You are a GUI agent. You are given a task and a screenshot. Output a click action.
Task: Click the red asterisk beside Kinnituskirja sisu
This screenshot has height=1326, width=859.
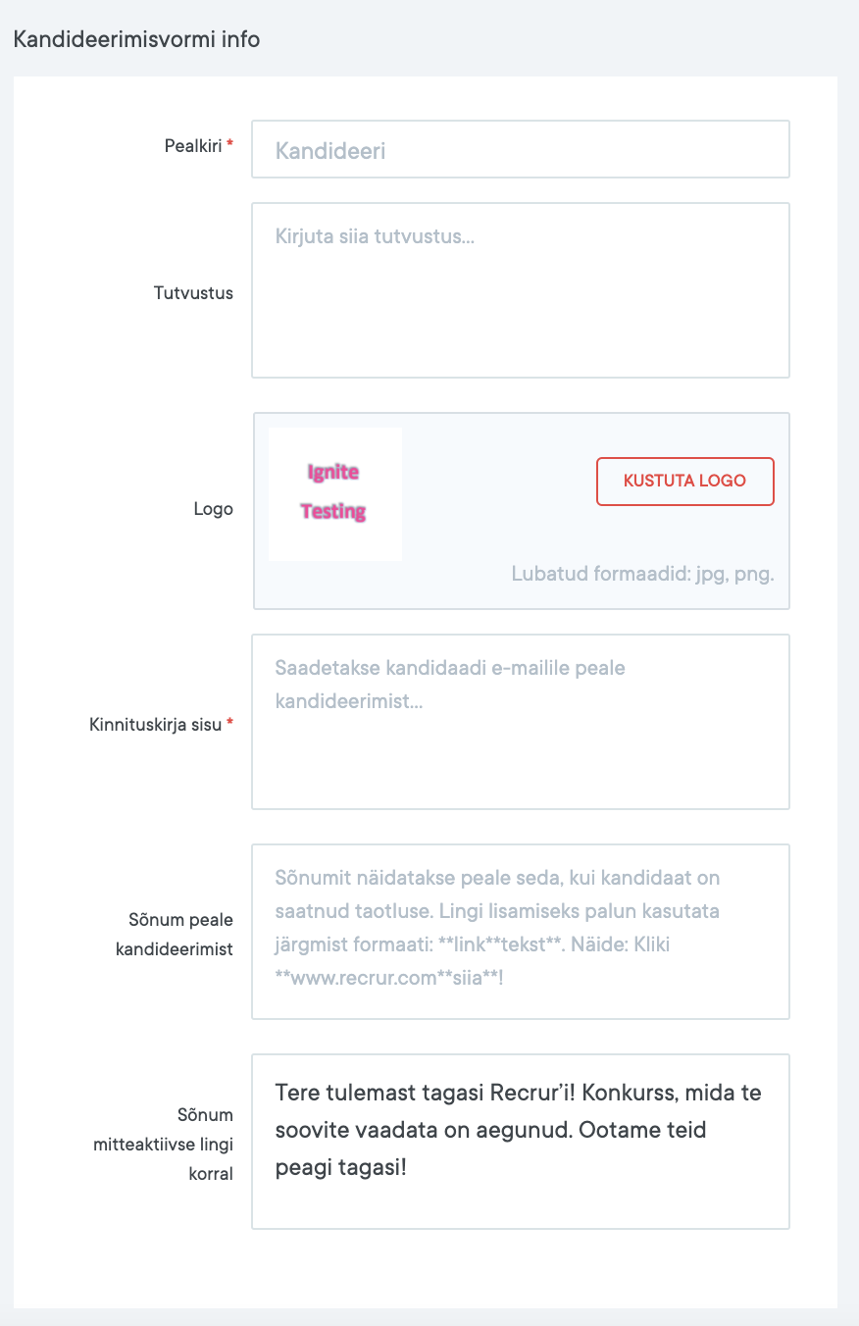coord(230,724)
